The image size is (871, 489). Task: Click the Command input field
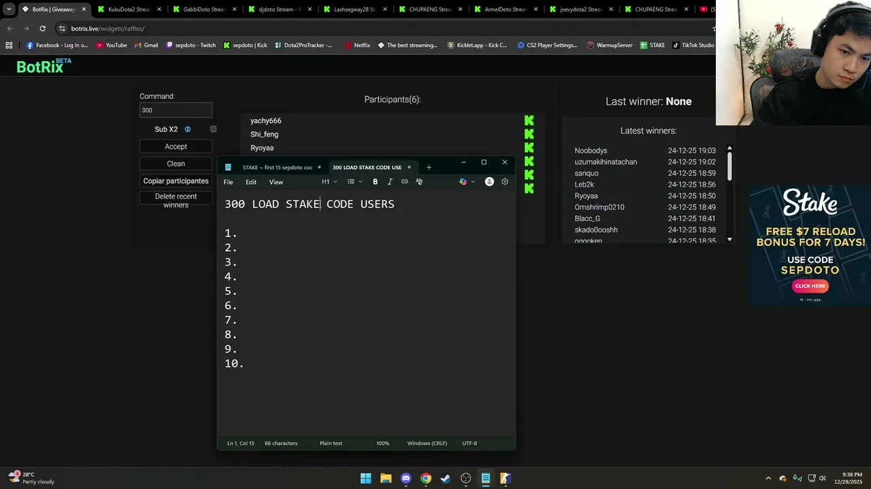click(176, 110)
